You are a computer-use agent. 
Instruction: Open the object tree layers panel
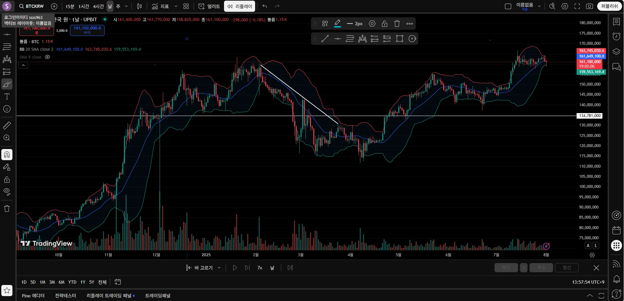(616, 52)
